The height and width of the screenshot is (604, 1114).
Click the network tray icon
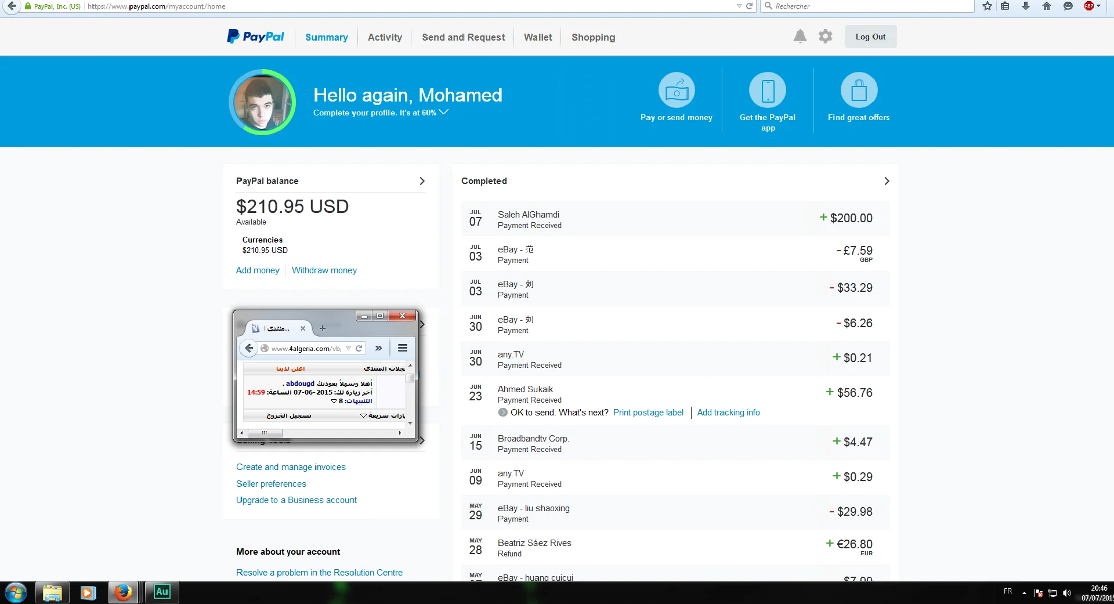(1052, 593)
